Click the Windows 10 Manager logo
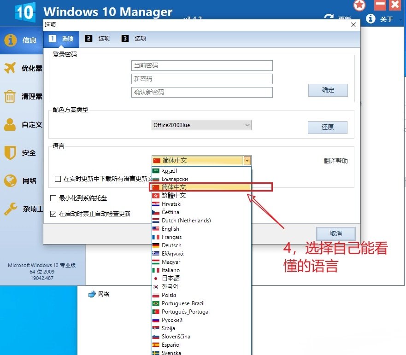The image size is (406, 355). click(25, 12)
